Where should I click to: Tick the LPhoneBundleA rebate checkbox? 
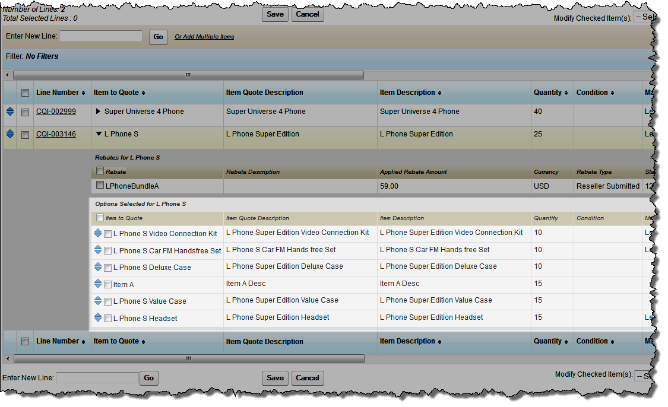point(100,186)
